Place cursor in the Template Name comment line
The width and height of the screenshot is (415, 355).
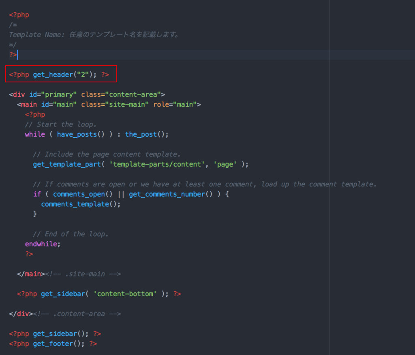tap(94, 35)
